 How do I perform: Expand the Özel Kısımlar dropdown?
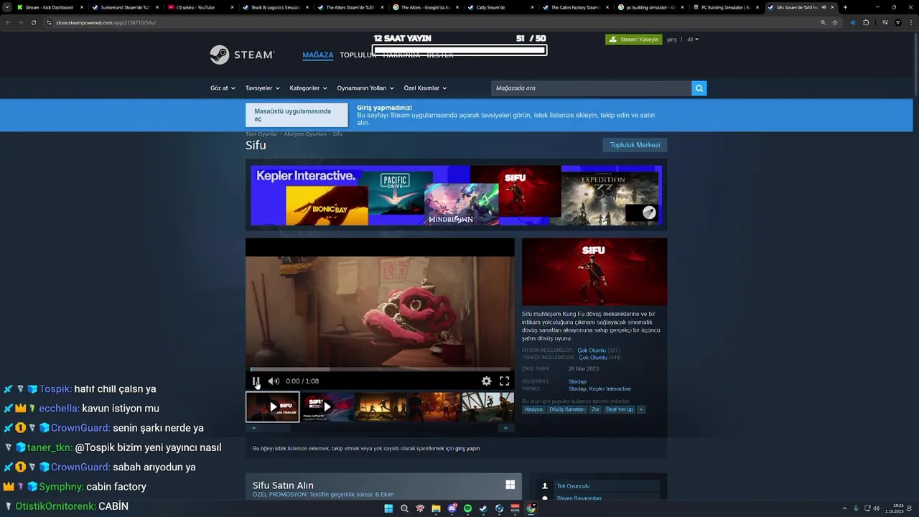click(425, 88)
